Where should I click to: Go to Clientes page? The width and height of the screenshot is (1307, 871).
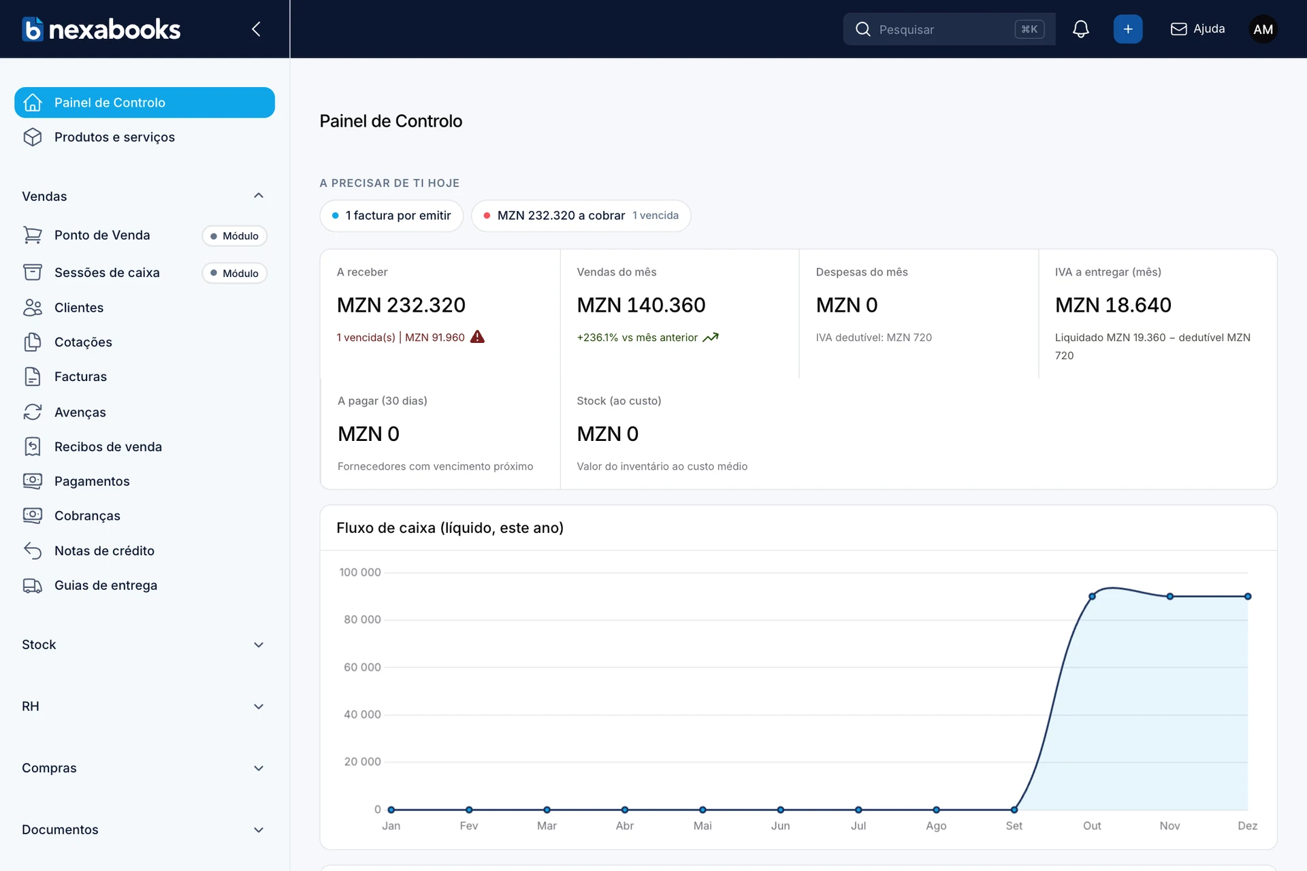pyautogui.click(x=144, y=308)
